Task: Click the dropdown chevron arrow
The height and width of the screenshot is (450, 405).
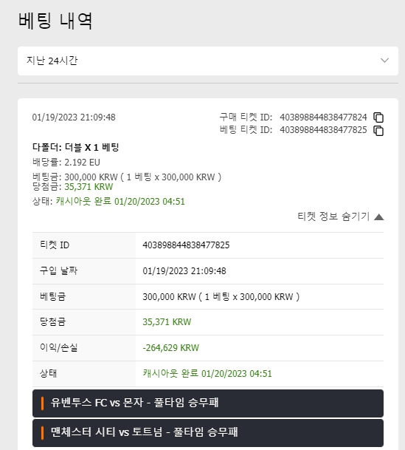Action: coord(384,61)
